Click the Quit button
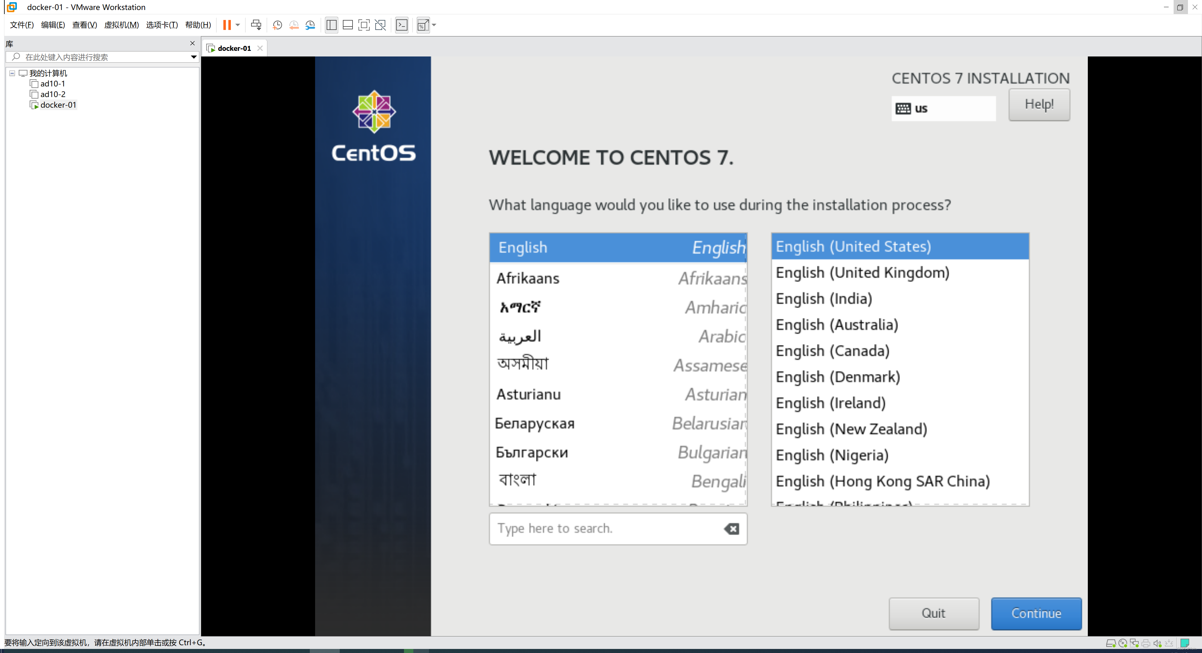The image size is (1202, 653). pos(934,613)
